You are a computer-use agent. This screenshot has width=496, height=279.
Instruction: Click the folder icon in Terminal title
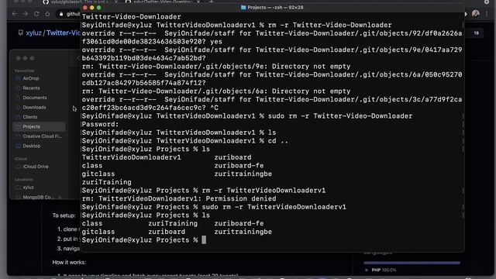pos(243,7)
